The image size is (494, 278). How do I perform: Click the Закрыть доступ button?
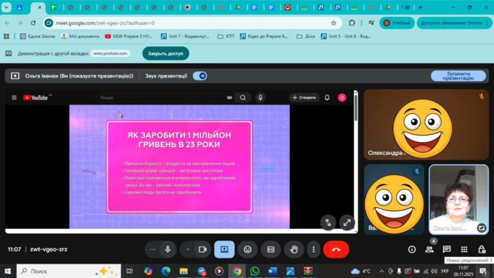tap(165, 54)
